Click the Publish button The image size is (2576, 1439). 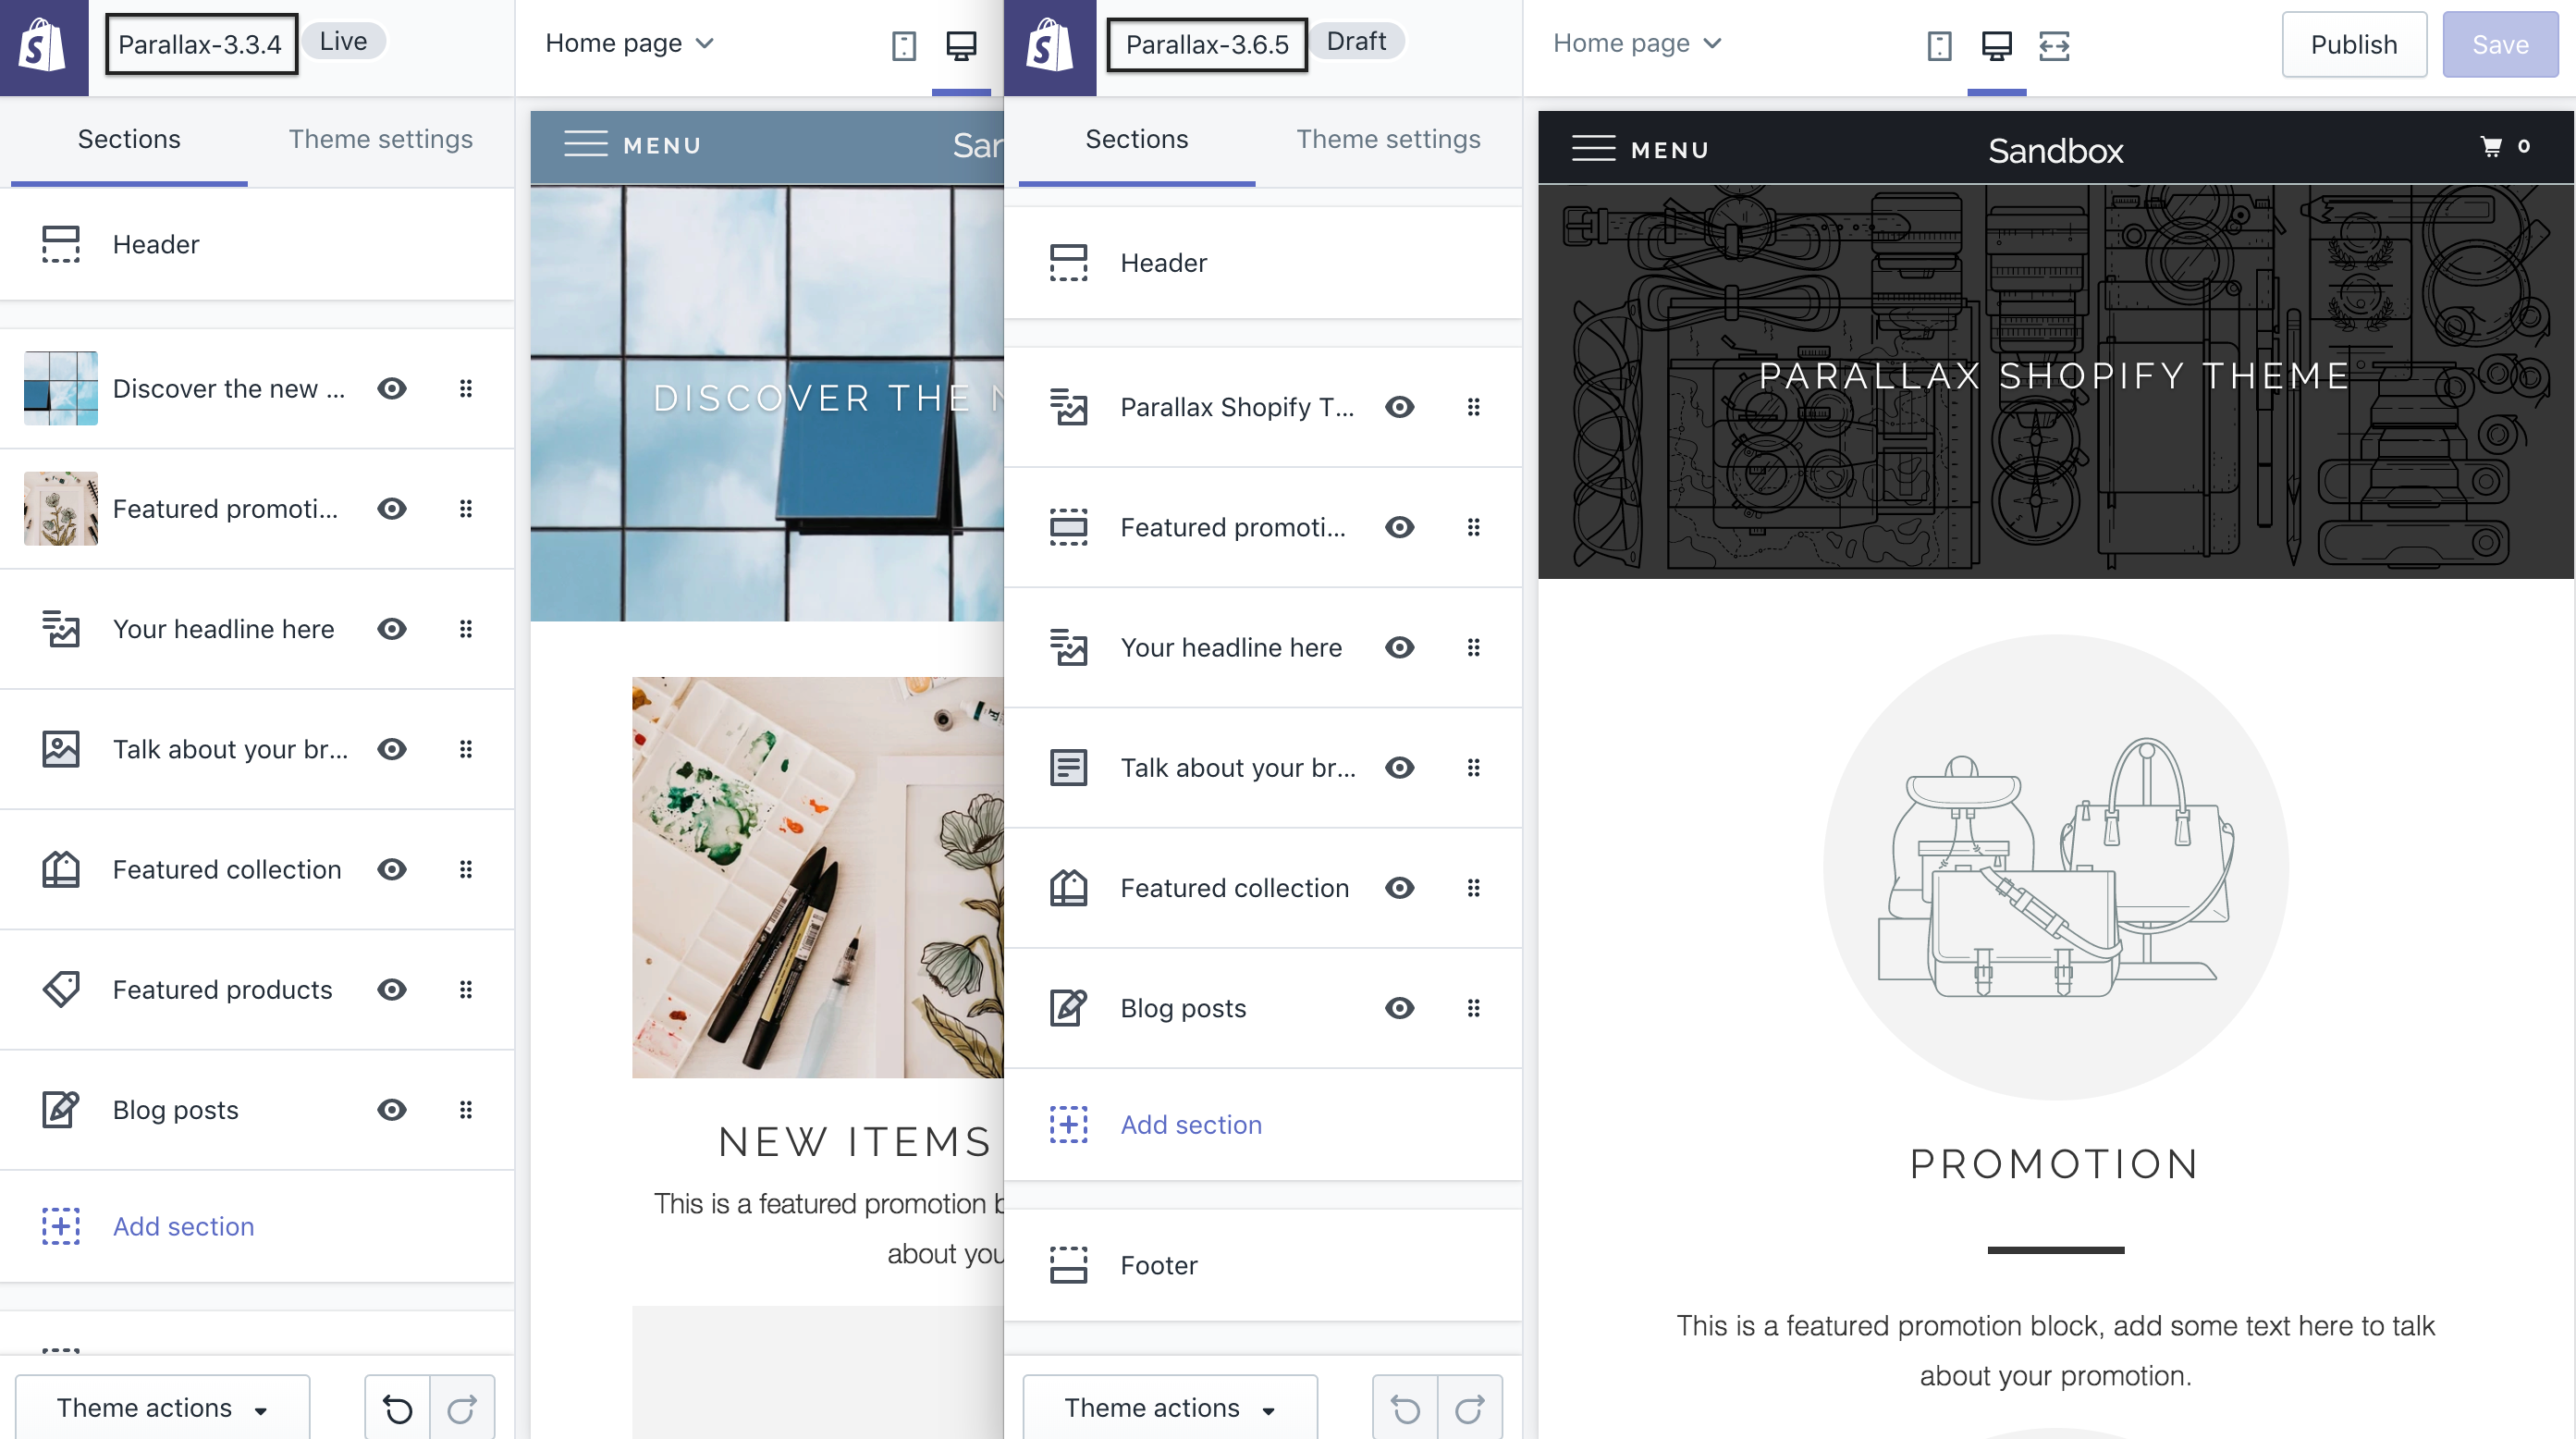[x=2353, y=45]
